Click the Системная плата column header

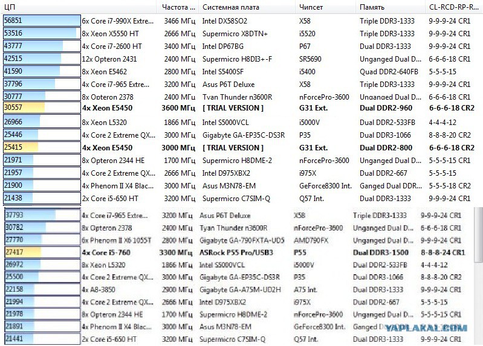[231, 7]
